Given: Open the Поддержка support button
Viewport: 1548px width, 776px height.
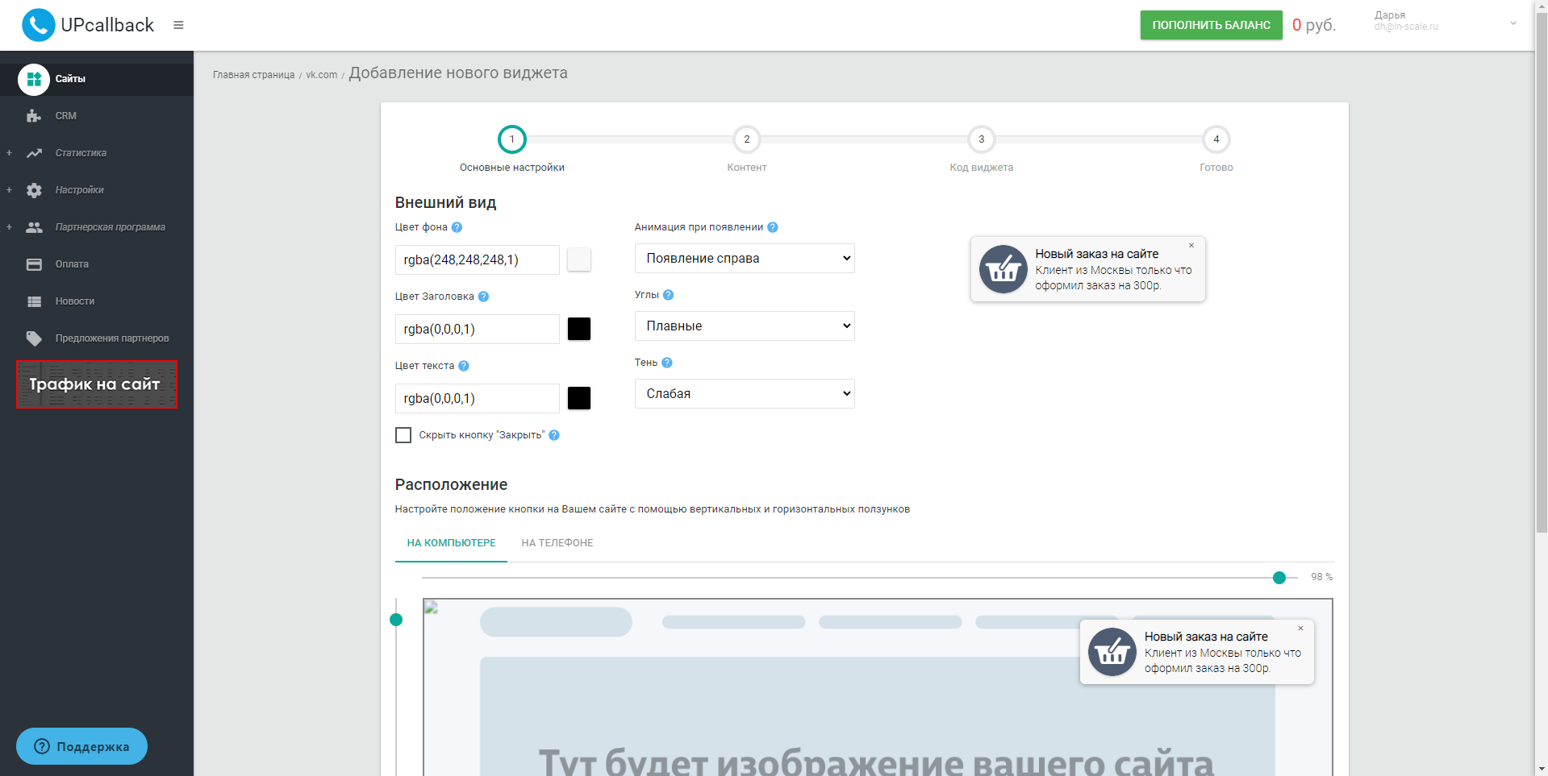Looking at the screenshot, I should click(81, 746).
